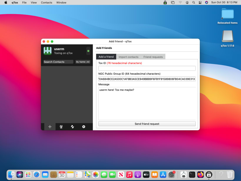Click the add friend plus icon
The image size is (241, 181).
[x=50, y=127]
